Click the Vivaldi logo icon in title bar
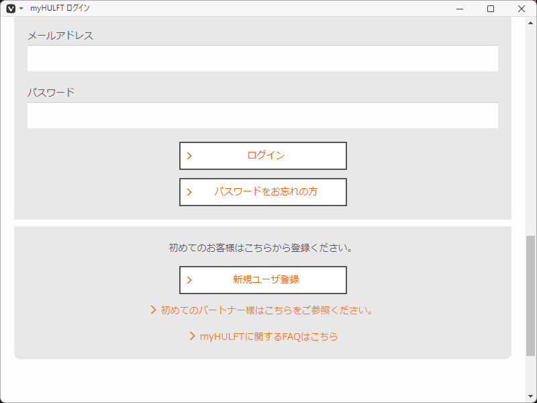Viewport: 537px width, 403px height. click(x=11, y=8)
